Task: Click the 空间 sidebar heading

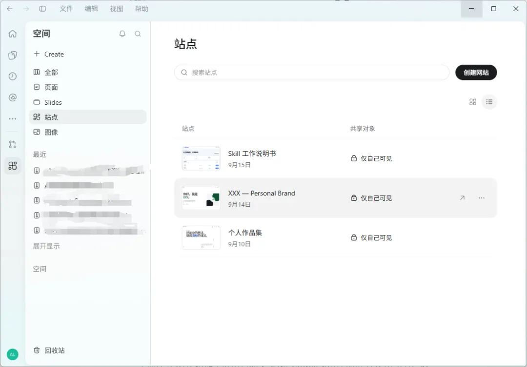Action: [41, 34]
